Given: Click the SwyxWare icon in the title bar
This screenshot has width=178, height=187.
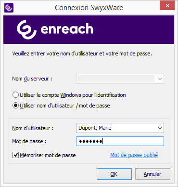Looking at the screenshot, I should coord(9,8).
